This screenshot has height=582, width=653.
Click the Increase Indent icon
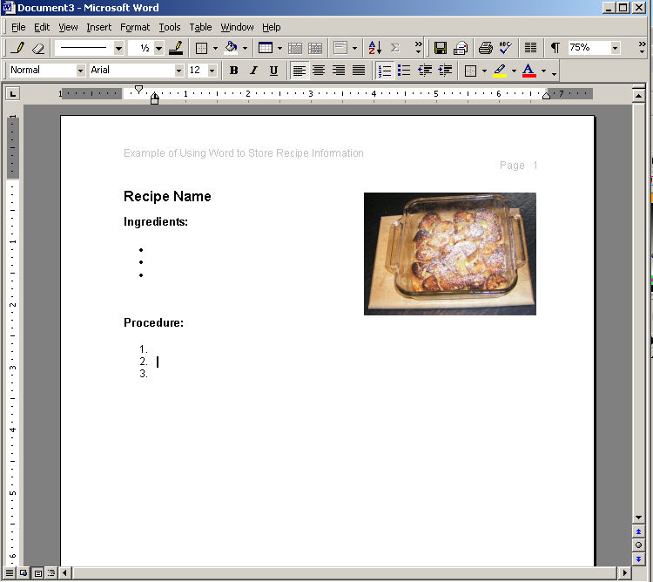(445, 71)
